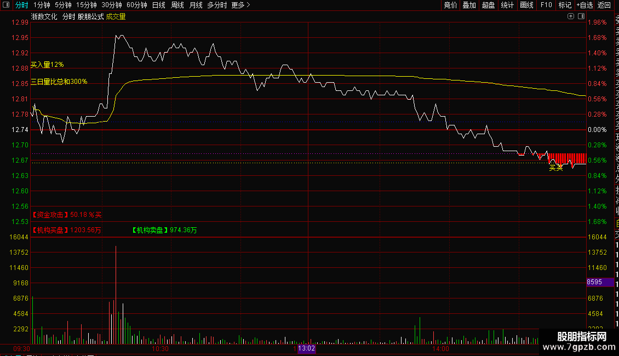Select the 分时 intraday tab
Viewport: 619px width, 356px height.
[22, 5]
